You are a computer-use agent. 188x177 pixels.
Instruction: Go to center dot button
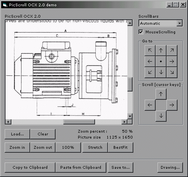click(x=161, y=62)
